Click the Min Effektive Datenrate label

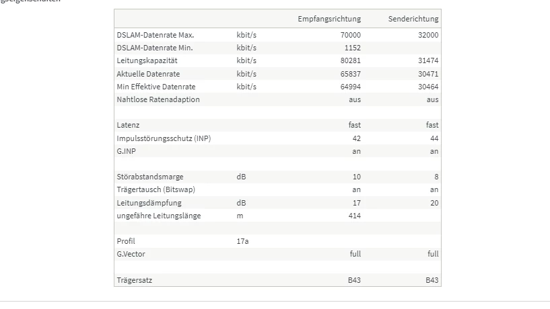coord(156,87)
